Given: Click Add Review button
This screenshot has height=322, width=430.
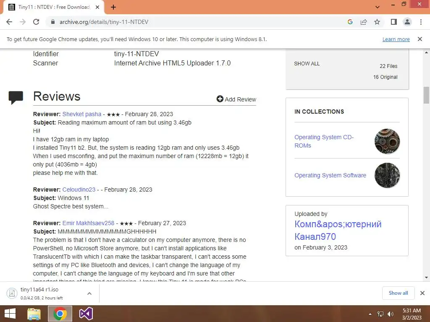Looking at the screenshot, I should click(x=236, y=99).
